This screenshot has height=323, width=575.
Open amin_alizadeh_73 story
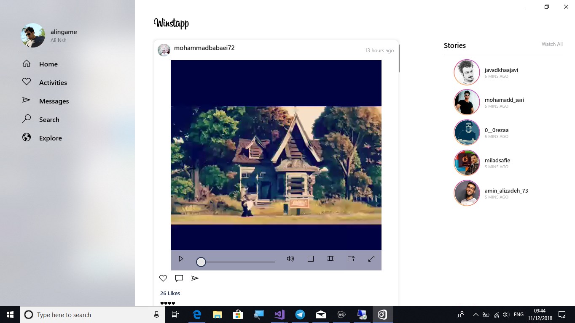467,193
